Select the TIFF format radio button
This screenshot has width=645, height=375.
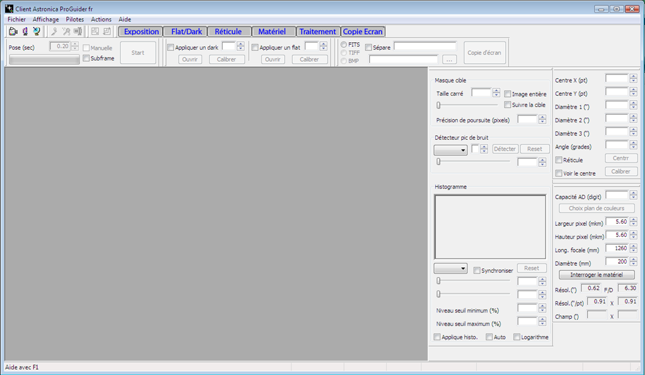click(343, 53)
